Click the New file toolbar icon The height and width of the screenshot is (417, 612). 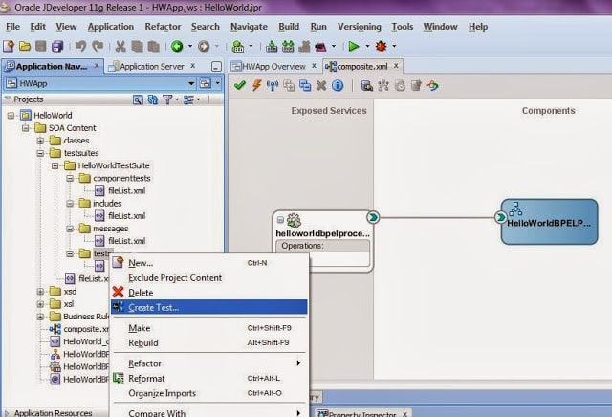[x=9, y=47]
